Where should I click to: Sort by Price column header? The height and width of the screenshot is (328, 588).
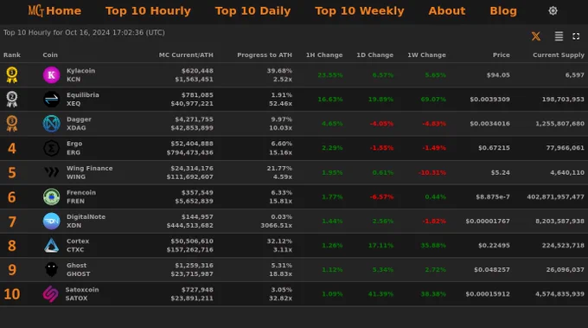[502, 55]
